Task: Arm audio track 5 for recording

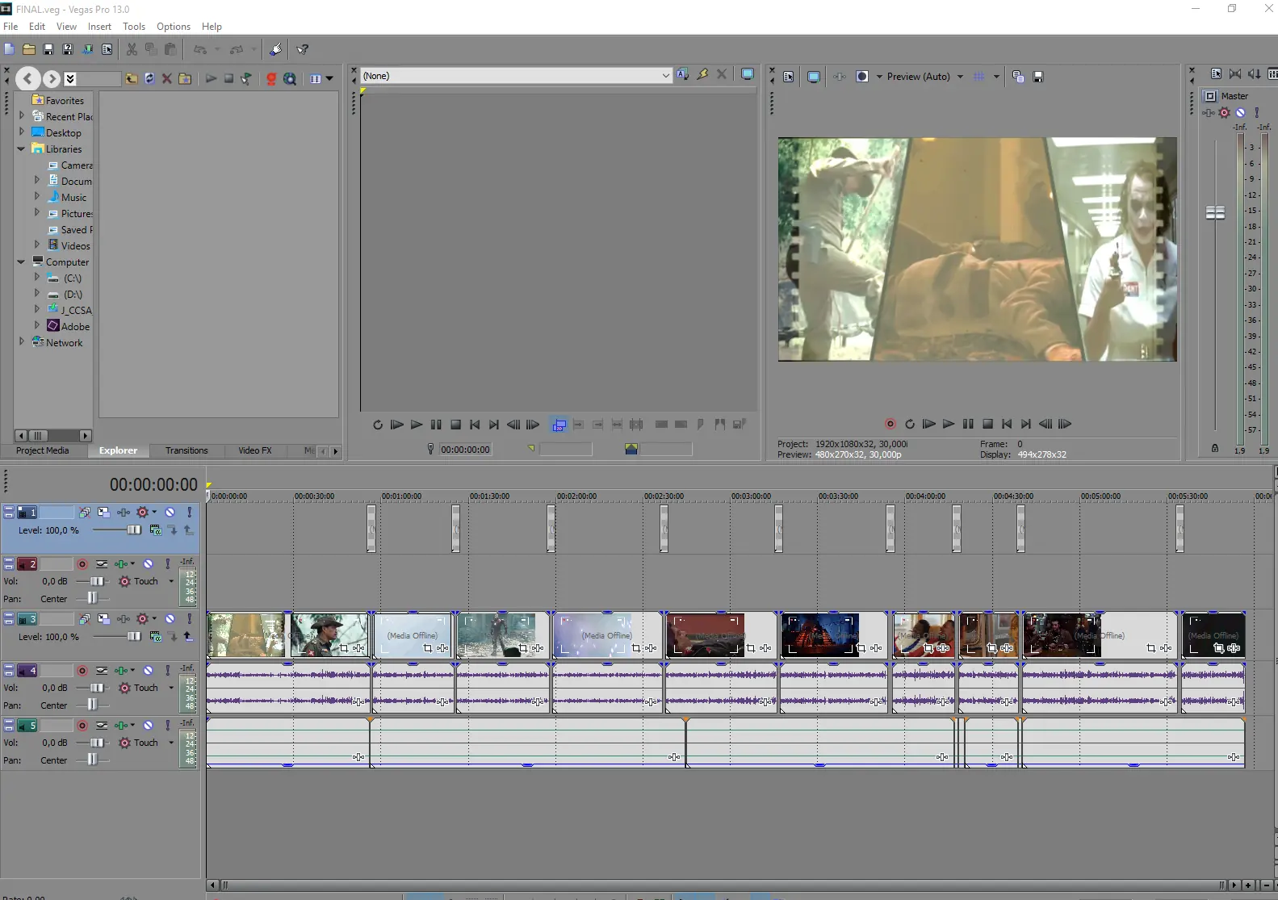Action: 82,725
